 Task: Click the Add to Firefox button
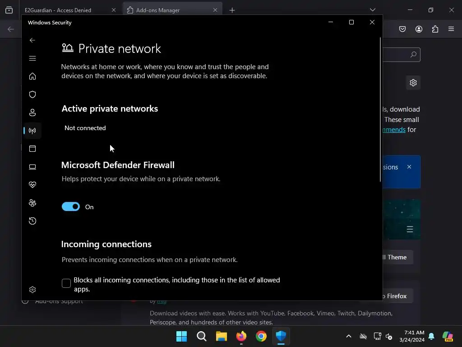click(x=397, y=296)
